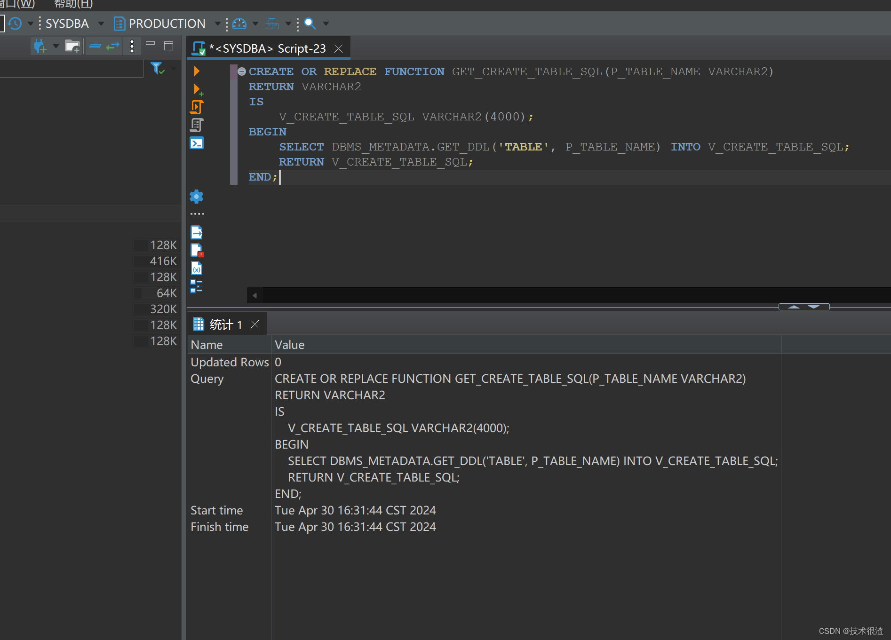Viewport: 891px width, 640px height.
Task: Open editor settings via blue gear icon
Action: [x=197, y=197]
